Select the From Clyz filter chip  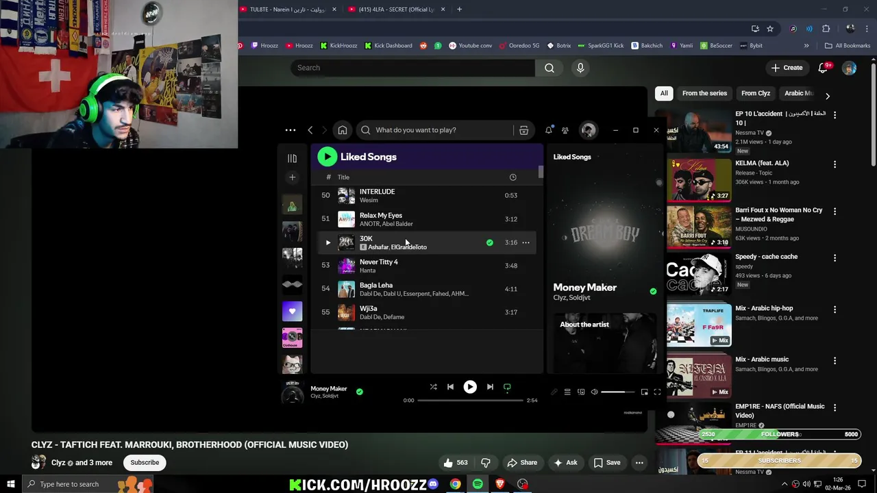coord(756,93)
